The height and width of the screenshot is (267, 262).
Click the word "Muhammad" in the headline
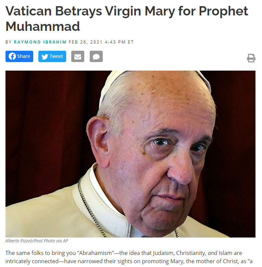tap(43, 27)
